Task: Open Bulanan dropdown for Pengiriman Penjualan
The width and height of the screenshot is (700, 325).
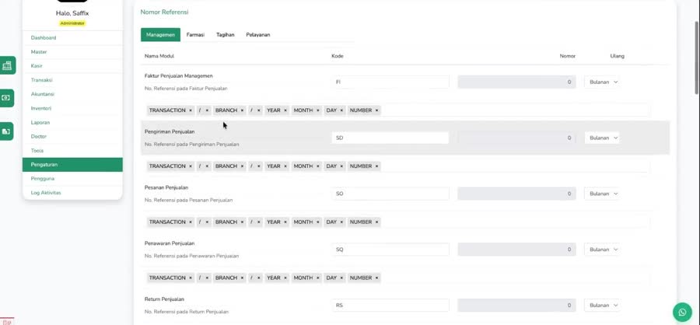Action: [602, 138]
